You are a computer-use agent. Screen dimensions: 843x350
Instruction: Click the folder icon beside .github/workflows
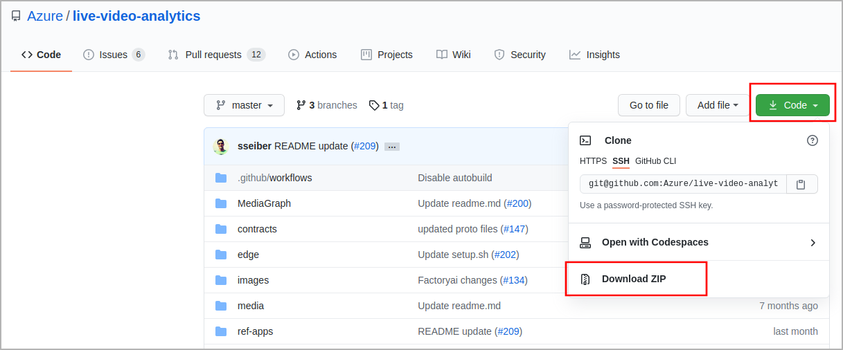coord(221,178)
